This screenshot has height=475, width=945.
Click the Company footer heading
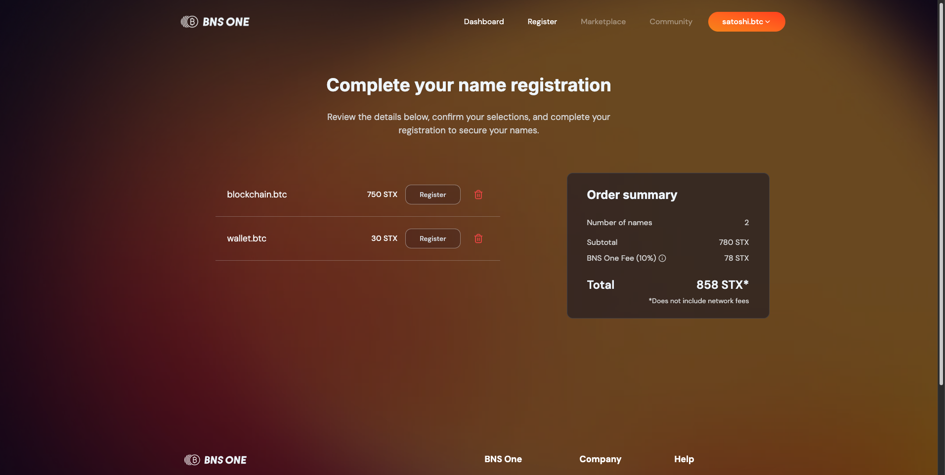click(601, 459)
